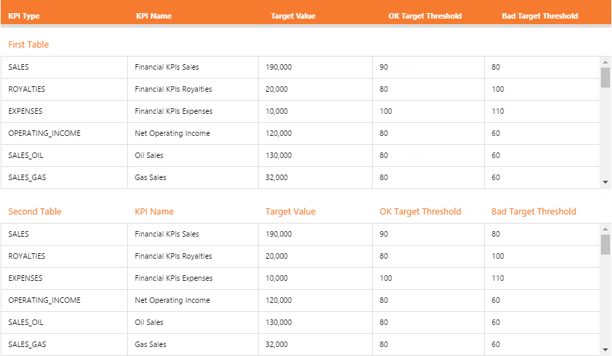
Task: Select 120,000 target value in first table
Action: pos(279,134)
